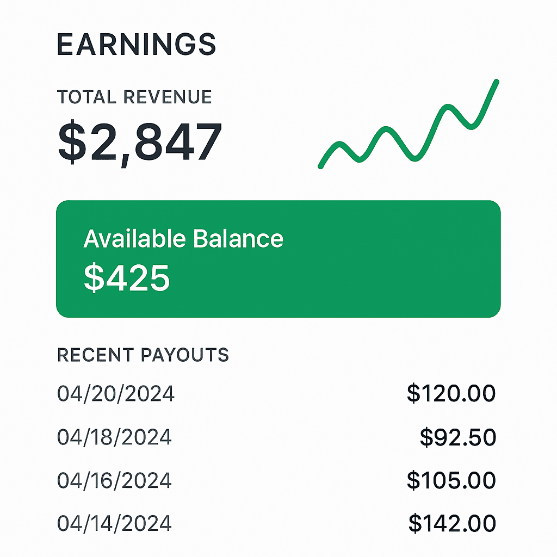Screen dimensions: 557x557
Task: Expand the RECENT PAYOUTS section
Action: coord(143,355)
